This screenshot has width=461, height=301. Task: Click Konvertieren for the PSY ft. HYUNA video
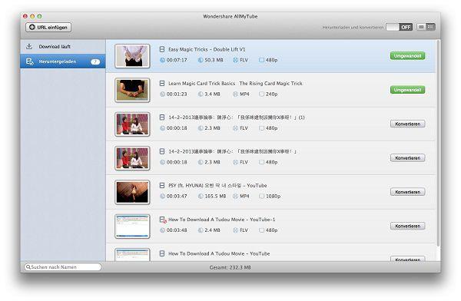tap(407, 192)
